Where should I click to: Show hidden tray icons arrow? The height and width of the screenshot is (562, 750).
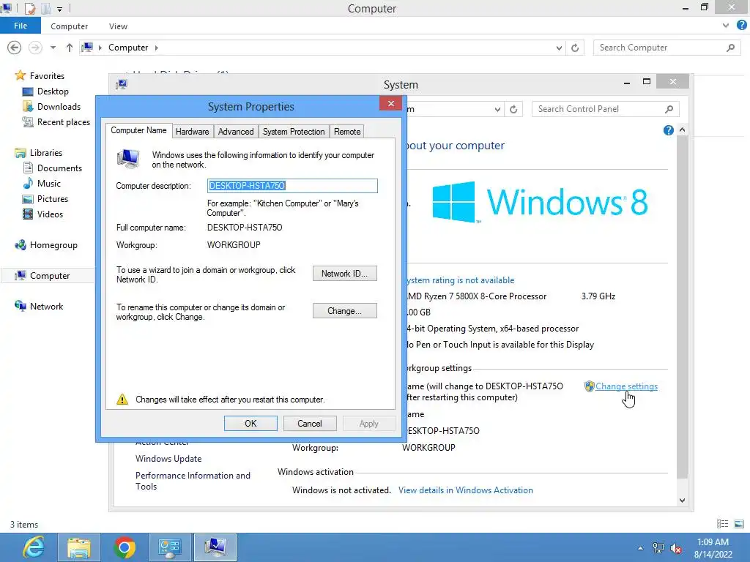(x=640, y=548)
